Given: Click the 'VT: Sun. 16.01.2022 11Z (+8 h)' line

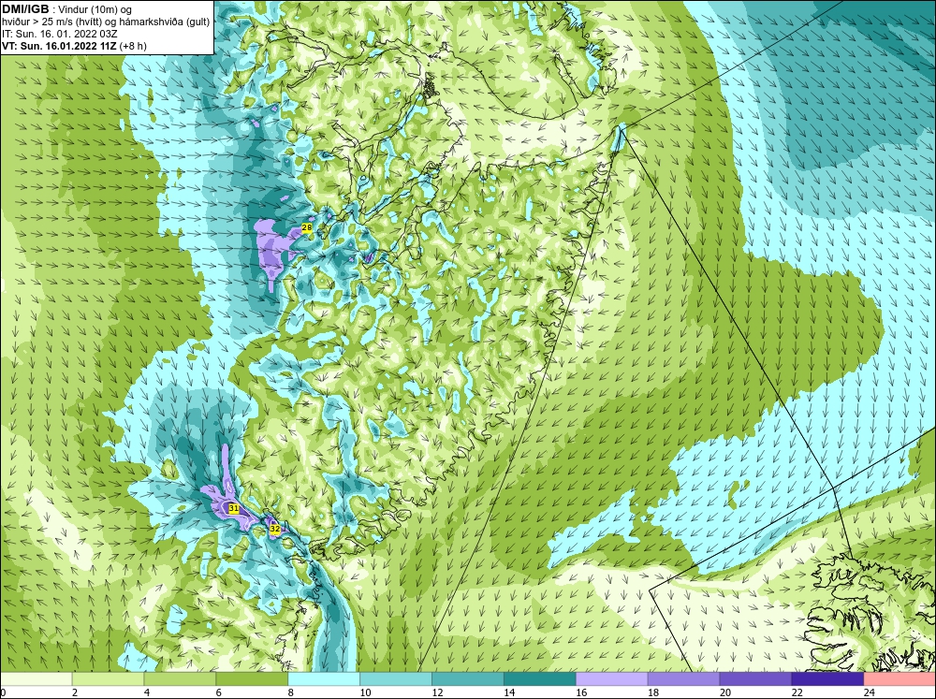Looking at the screenshot, I should [x=74, y=46].
